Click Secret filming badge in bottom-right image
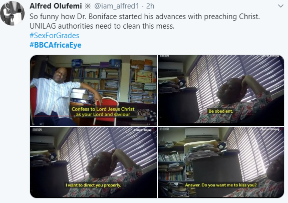The width and height of the screenshot is (288, 203). (x=271, y=129)
